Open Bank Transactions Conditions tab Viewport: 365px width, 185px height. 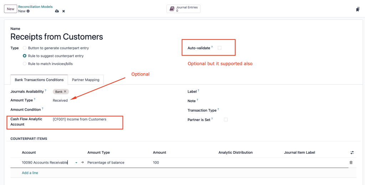point(39,80)
